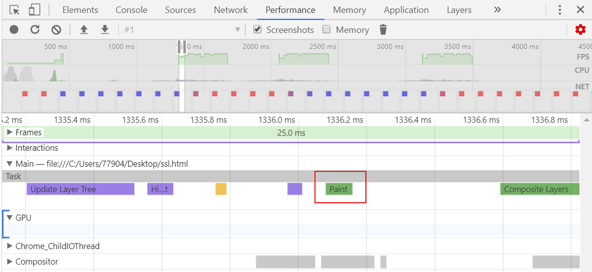Uncheck the Screenshots checkbox
Viewport: 592px width, 272px height.
(x=258, y=29)
